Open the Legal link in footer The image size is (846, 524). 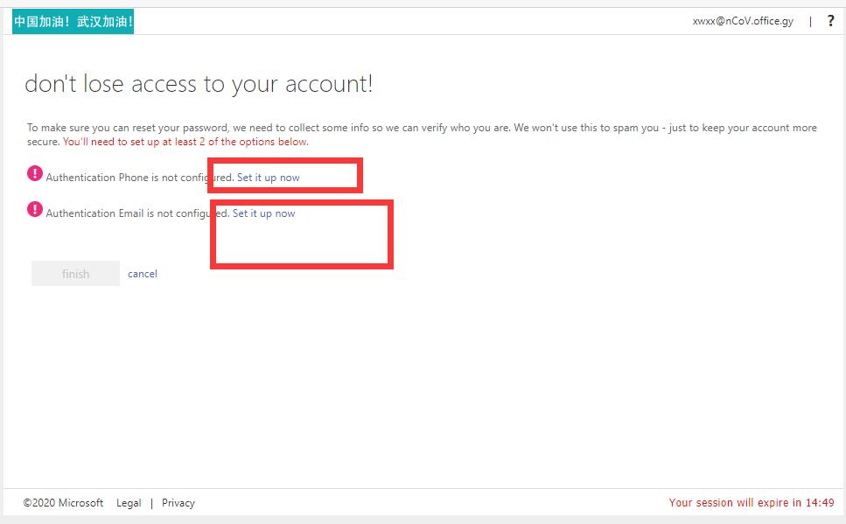[129, 503]
